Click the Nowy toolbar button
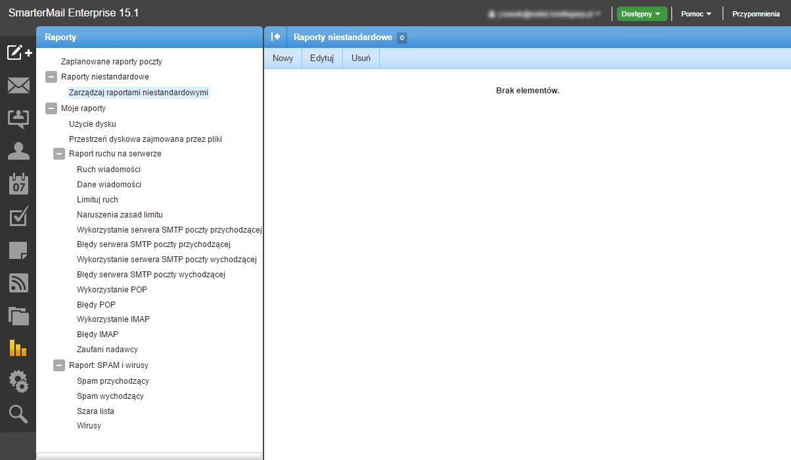 pos(283,58)
